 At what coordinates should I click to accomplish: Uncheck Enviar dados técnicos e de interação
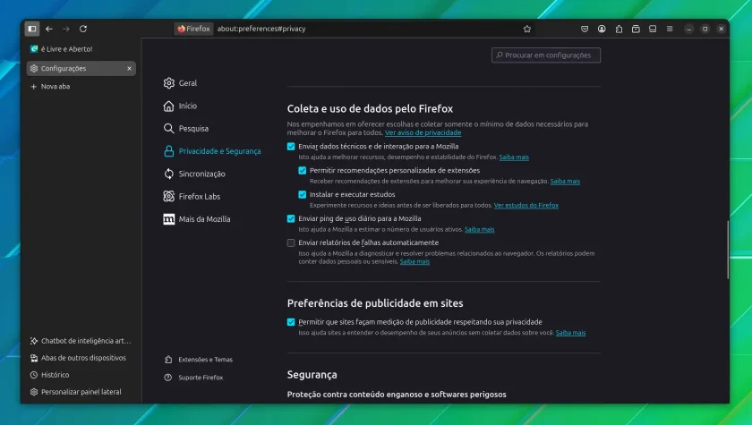(291, 147)
